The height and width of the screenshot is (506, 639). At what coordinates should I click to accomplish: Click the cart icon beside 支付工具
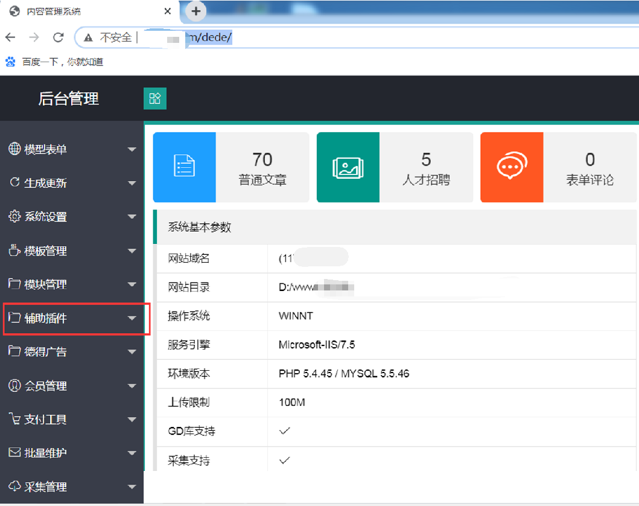14,418
